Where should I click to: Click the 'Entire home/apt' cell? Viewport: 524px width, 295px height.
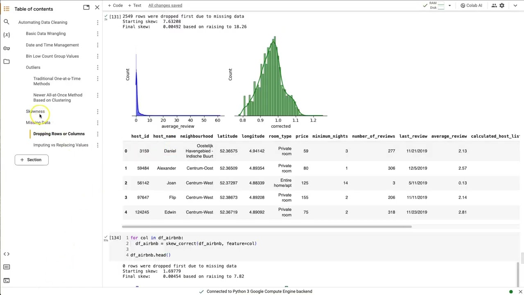pos(282,183)
